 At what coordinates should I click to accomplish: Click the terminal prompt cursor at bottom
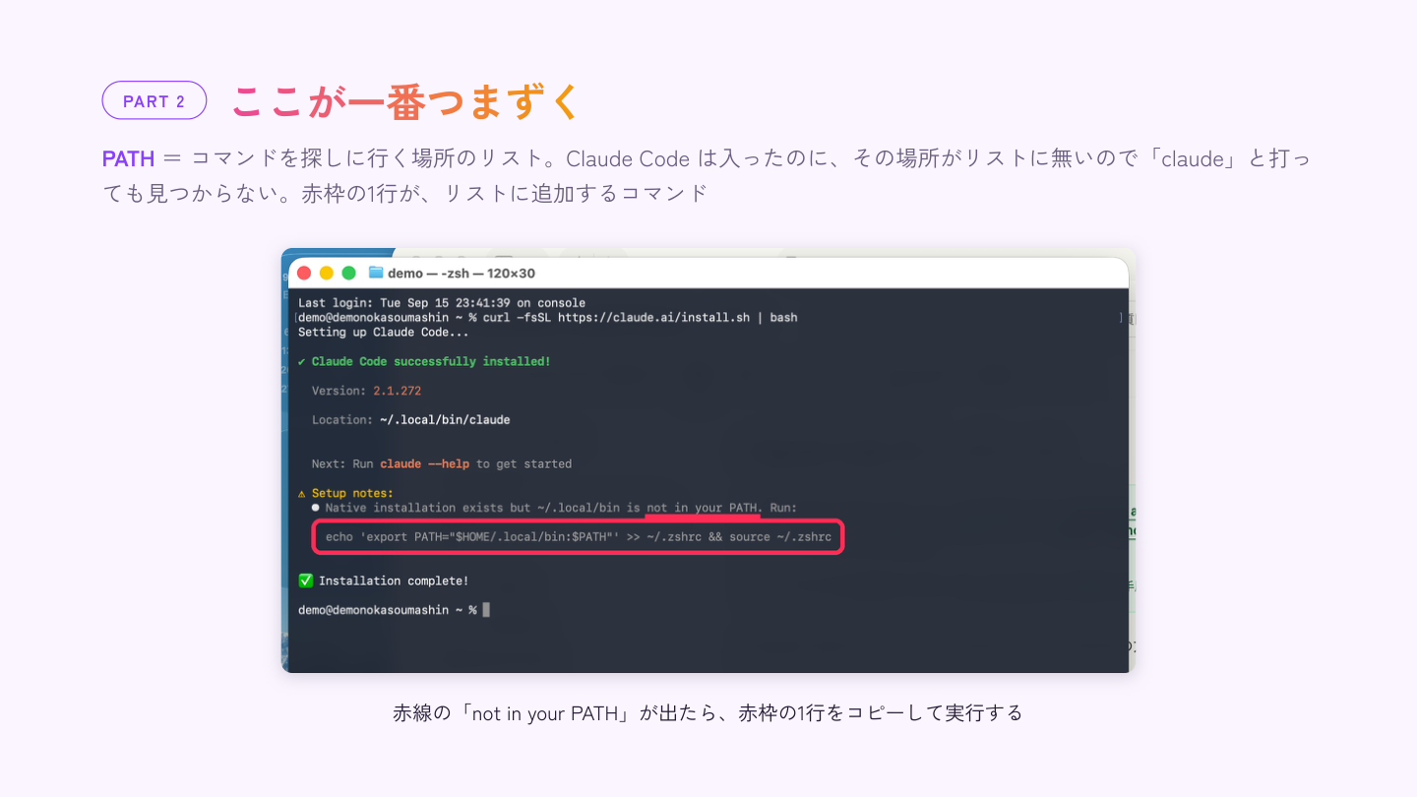tap(486, 610)
